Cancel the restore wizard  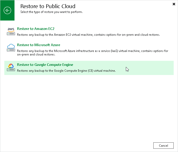(x=163, y=146)
